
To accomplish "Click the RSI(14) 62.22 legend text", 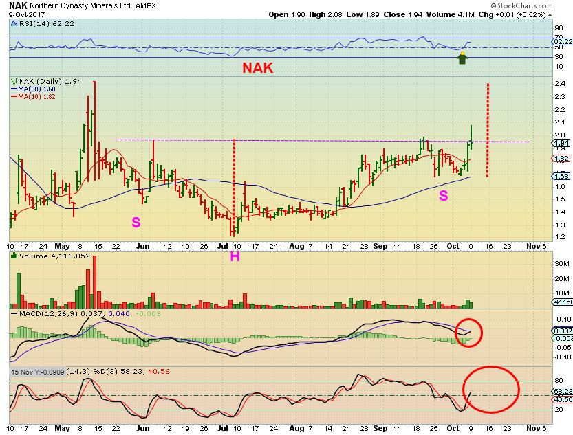I will point(46,24).
